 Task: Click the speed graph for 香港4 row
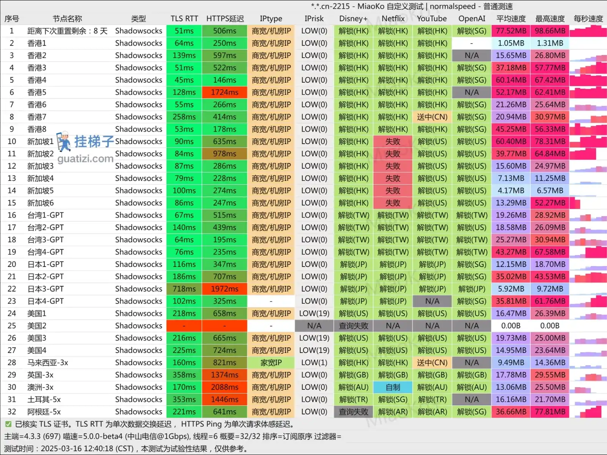pos(588,80)
